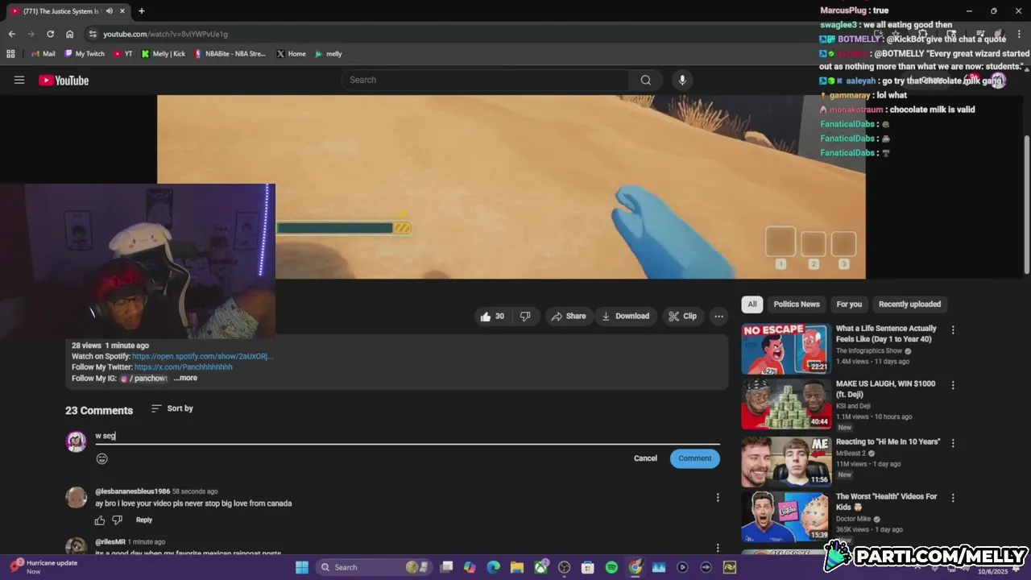Open options for the MrBeast 2 video
This screenshot has height=580, width=1031.
click(x=953, y=443)
